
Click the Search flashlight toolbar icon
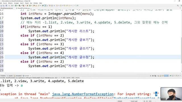[39, 6]
